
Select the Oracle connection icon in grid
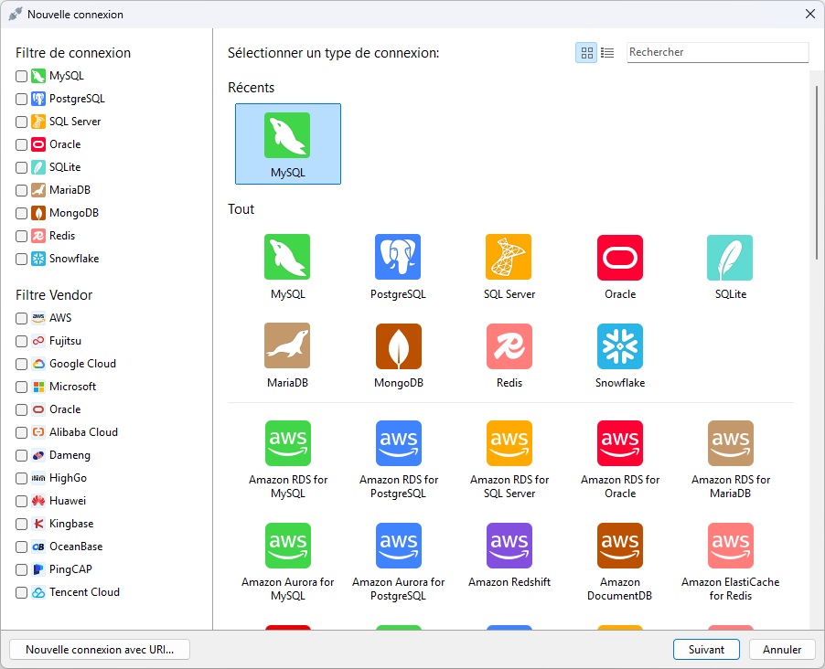(x=620, y=257)
